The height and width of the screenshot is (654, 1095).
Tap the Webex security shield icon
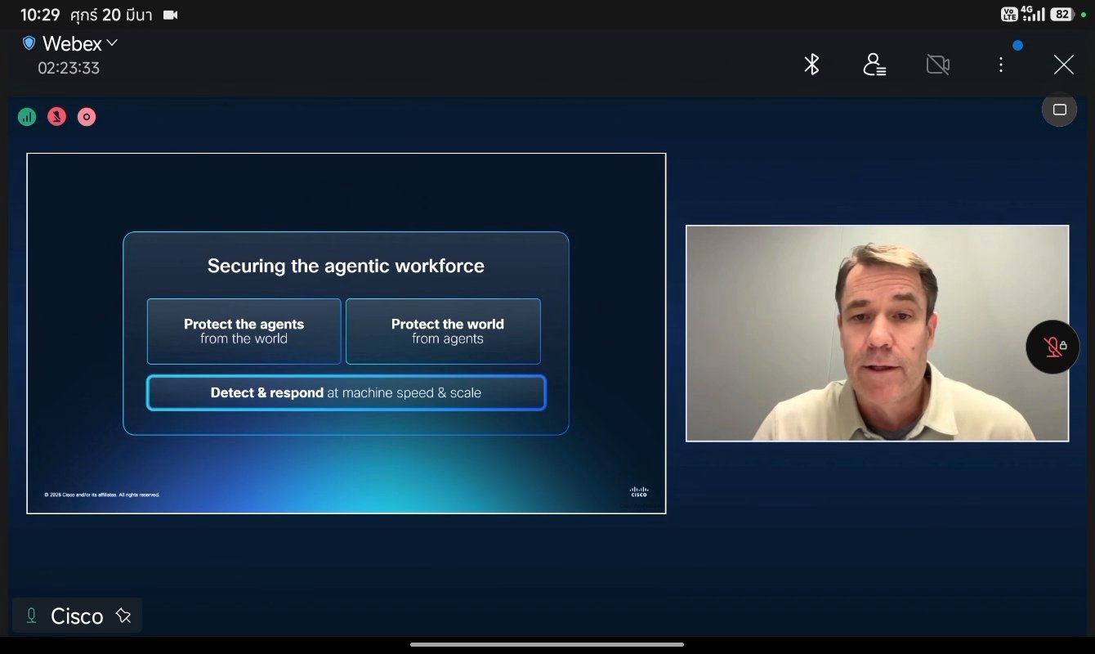[29, 43]
